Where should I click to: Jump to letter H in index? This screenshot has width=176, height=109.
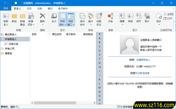click(x=100, y=67)
